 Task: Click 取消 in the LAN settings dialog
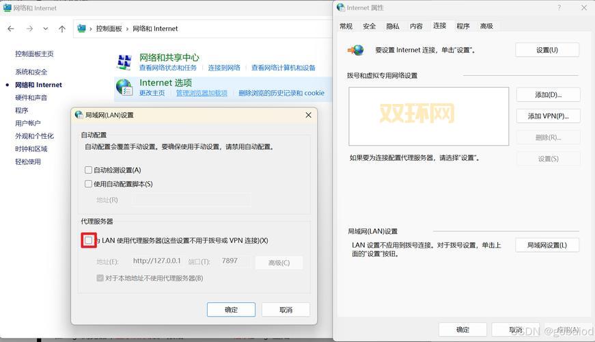point(286,310)
